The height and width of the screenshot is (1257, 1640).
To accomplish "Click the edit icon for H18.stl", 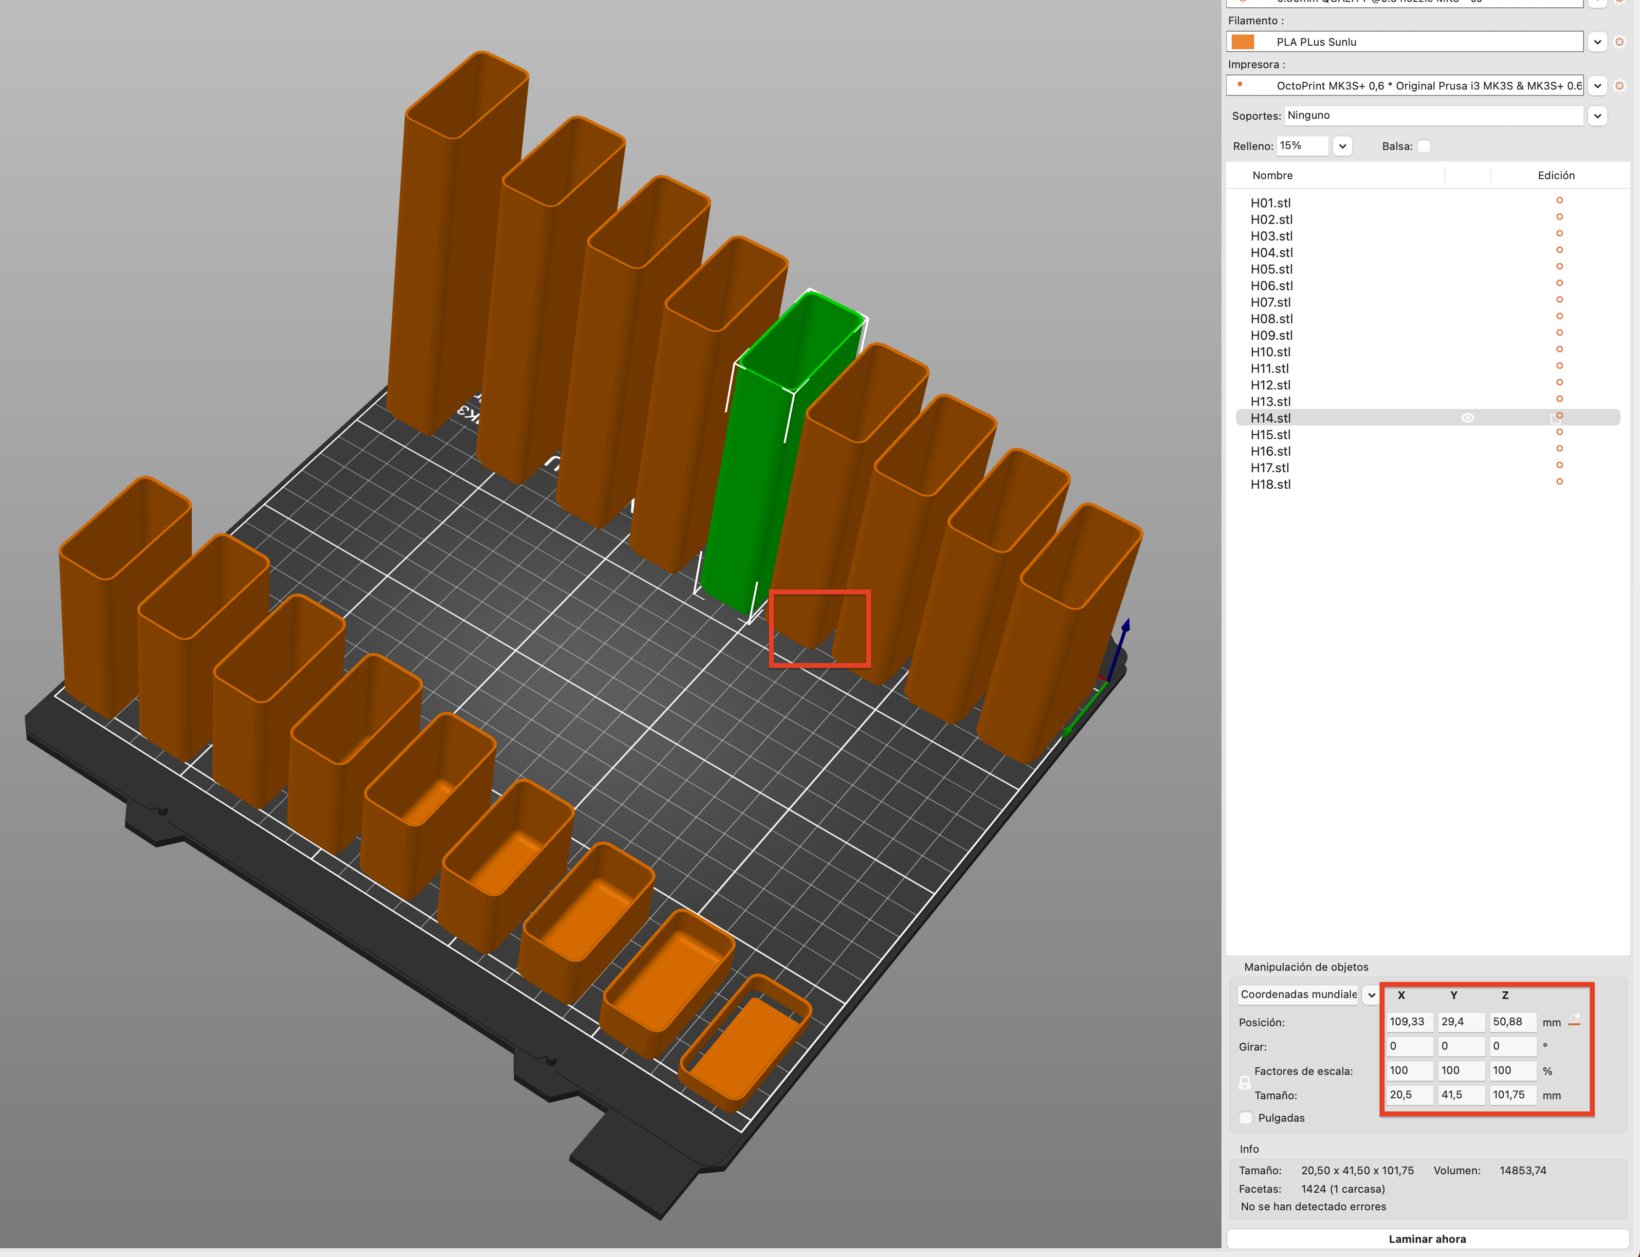I will tap(1559, 482).
